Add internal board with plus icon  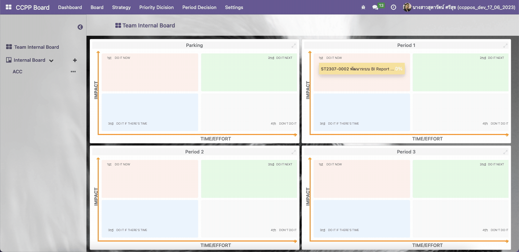[75, 60]
